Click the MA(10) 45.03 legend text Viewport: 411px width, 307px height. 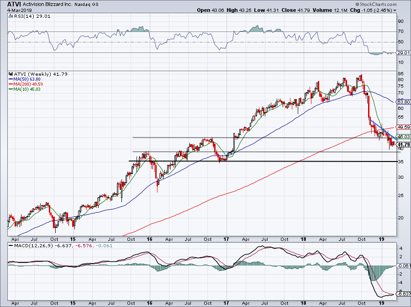tap(27, 89)
